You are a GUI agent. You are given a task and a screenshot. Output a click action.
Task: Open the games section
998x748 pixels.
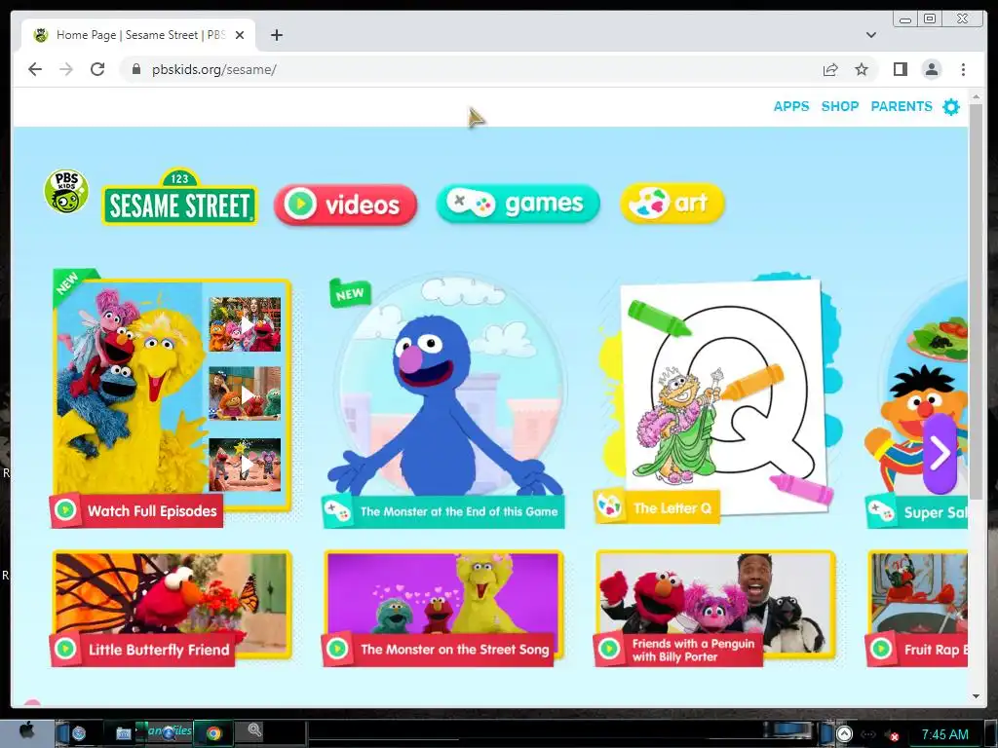(x=518, y=204)
